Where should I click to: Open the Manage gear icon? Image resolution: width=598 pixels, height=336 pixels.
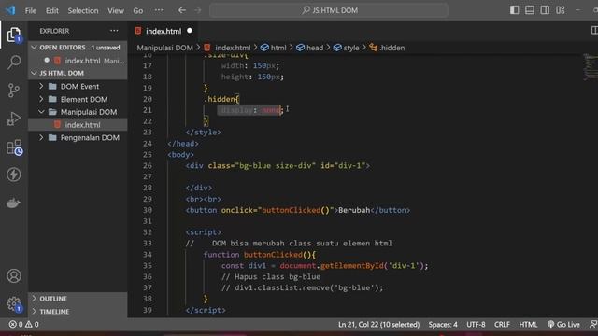pos(14,304)
